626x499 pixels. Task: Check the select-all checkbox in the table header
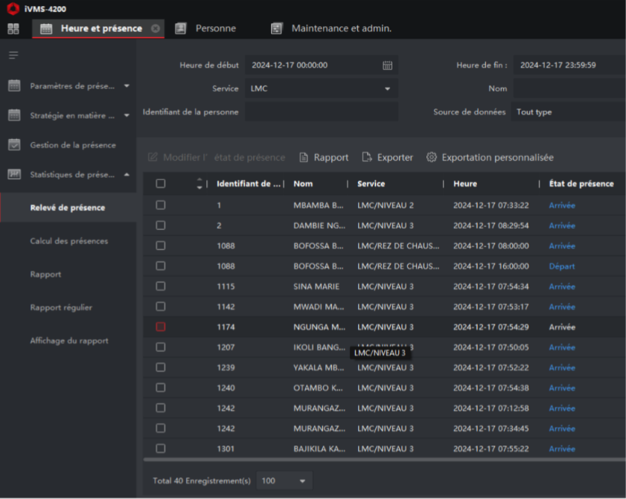coord(161,184)
